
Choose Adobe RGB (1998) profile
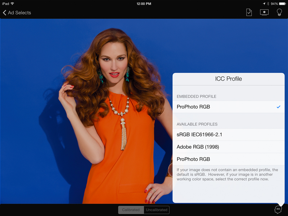[x=229, y=147]
